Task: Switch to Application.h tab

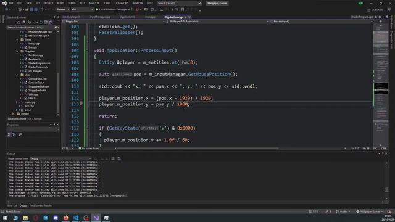Action: (128, 17)
